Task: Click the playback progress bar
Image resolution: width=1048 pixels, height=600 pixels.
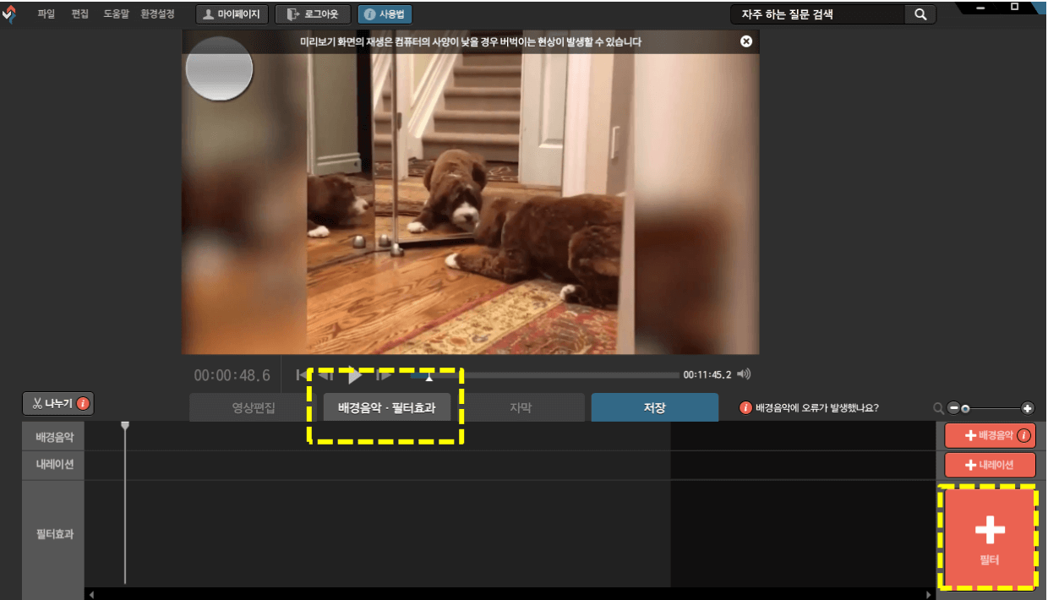Action: point(545,375)
